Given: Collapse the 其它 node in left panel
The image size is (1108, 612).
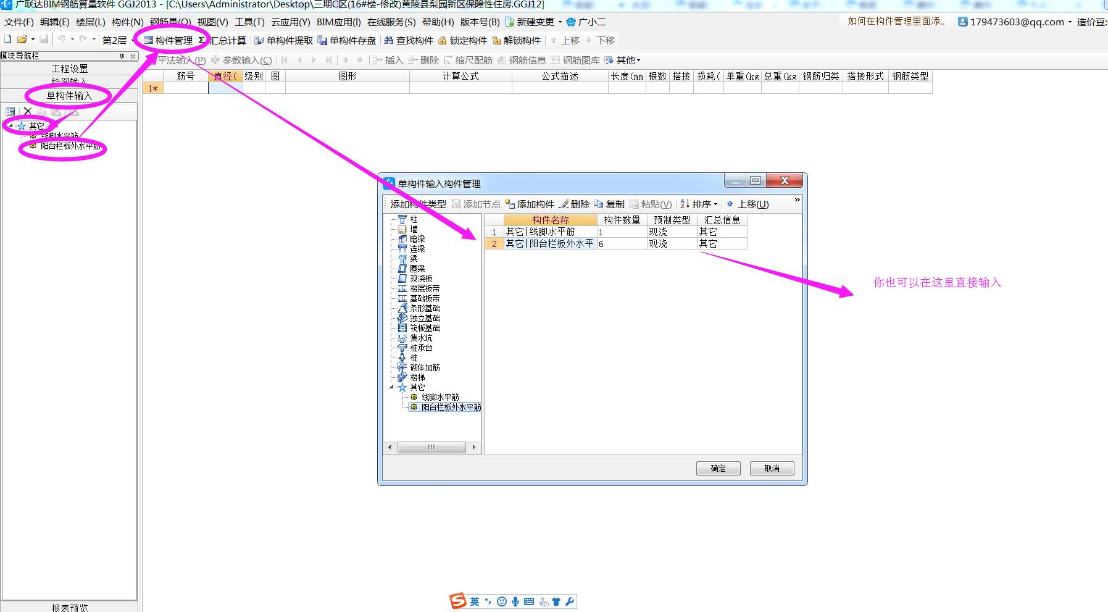Looking at the screenshot, I should tap(10, 126).
